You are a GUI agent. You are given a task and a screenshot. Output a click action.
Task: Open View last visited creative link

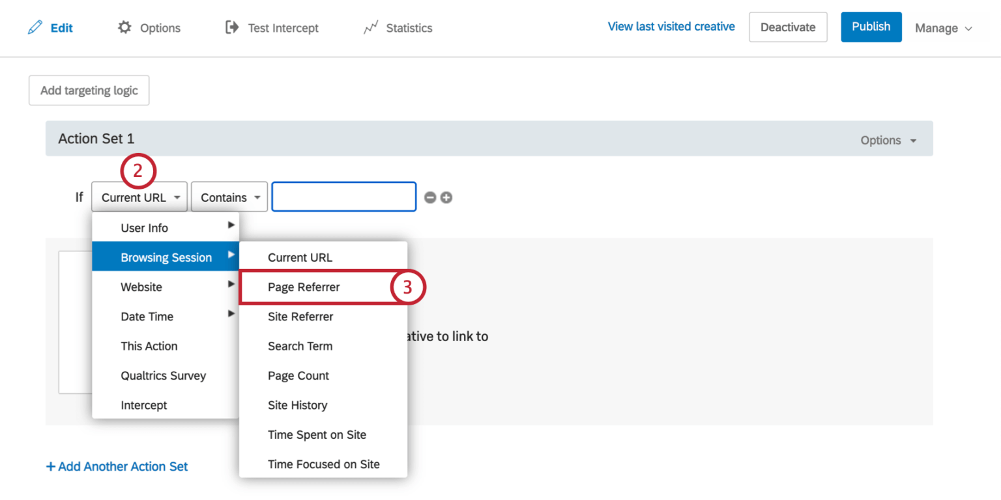[671, 27]
